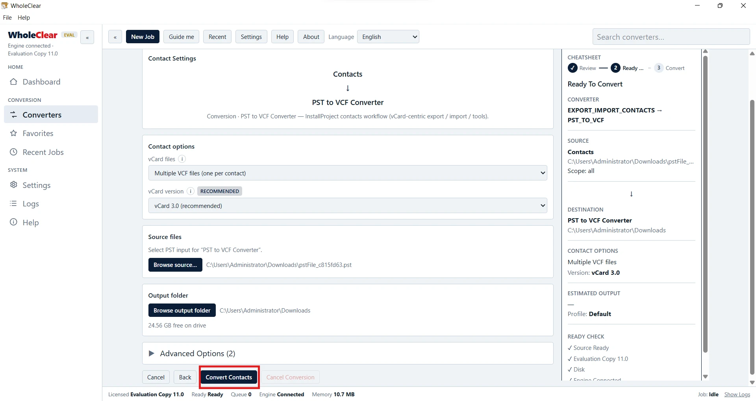This screenshot has width=756, height=401.
Task: Click the Review step checkmark icon
Action: point(573,68)
